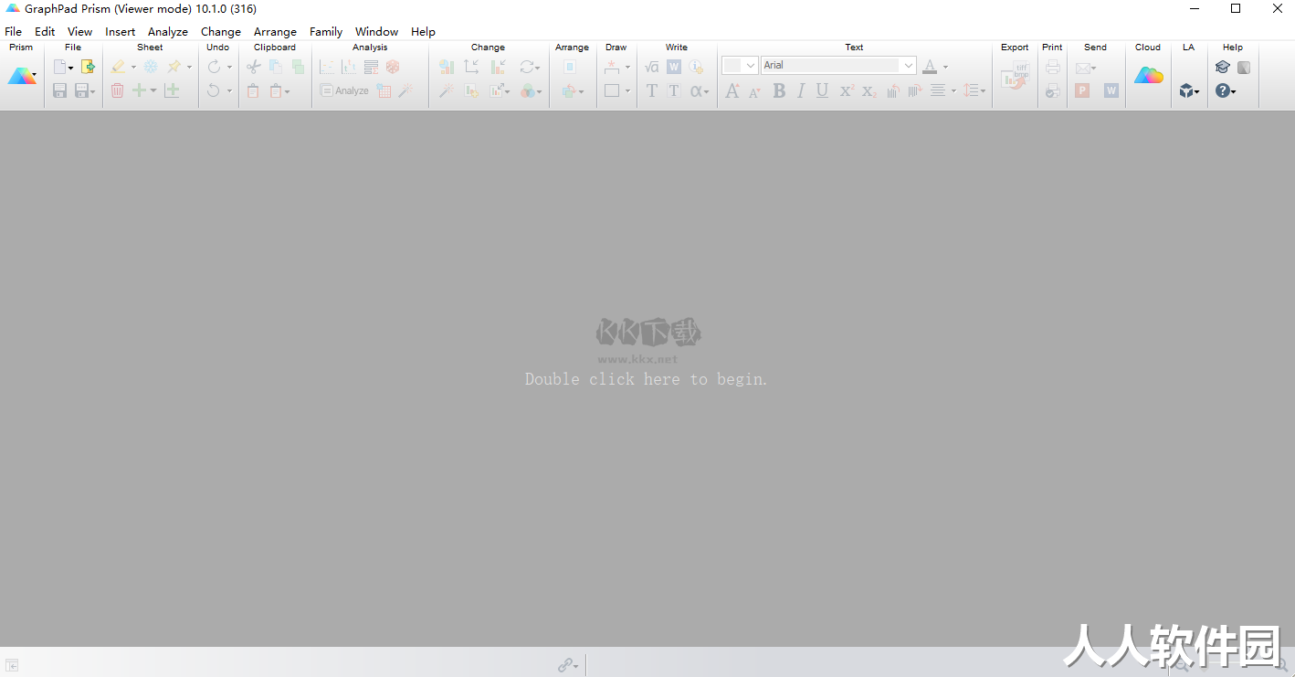Click the top Print printer icon
Screen dimensions: 1295x677
pyautogui.click(x=1053, y=67)
